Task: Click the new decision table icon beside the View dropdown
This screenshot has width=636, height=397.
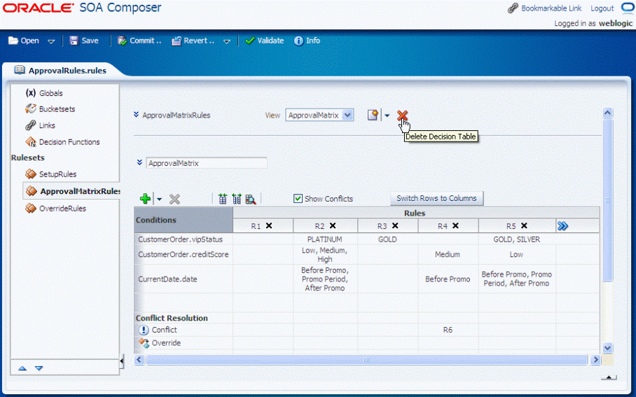Action: (x=373, y=115)
